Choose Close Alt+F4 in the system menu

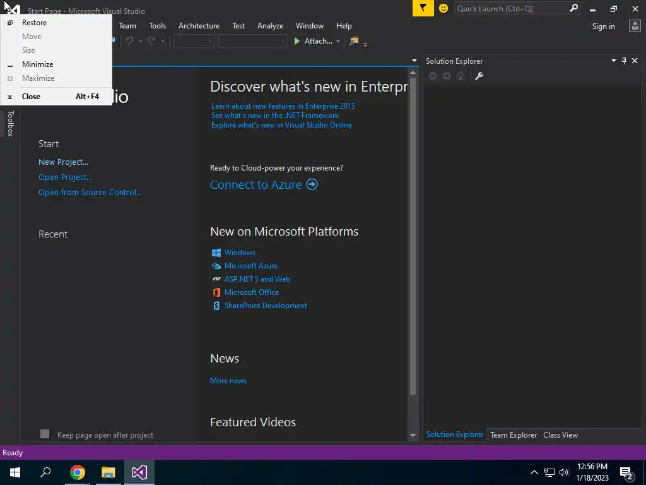click(56, 97)
